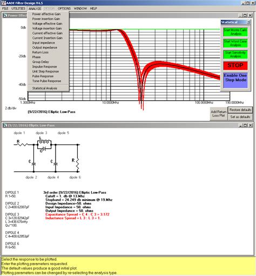Start Sensitivity Analysis
The width and height of the screenshot is (256, 276).
pos(235,54)
